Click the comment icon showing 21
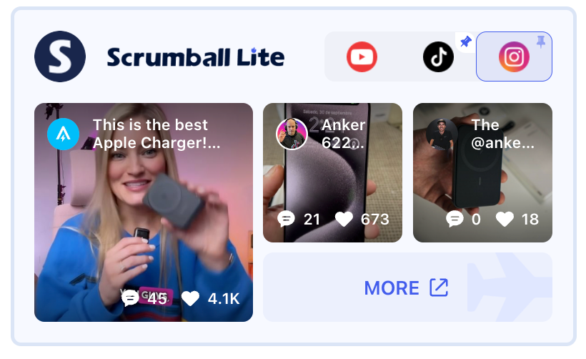Viewport: 586px width, 359px height. 287,219
